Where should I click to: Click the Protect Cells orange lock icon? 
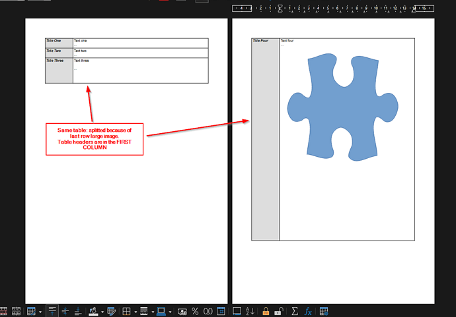coord(266,311)
